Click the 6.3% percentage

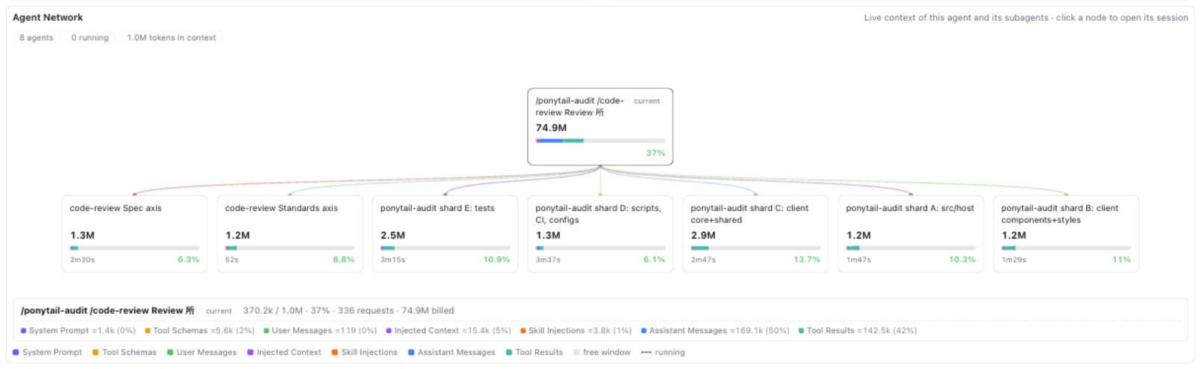coord(188,259)
